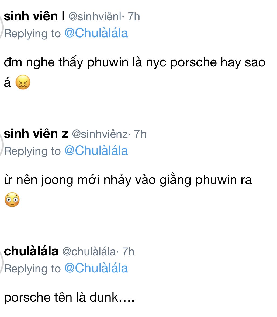Open @Chulàlála mention in chulàlála's own reply

tap(96, 269)
